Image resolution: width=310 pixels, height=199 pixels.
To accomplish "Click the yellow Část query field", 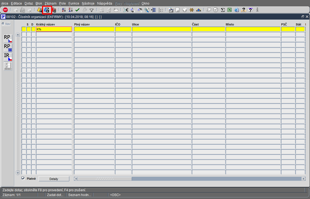I will tap(208, 29).
